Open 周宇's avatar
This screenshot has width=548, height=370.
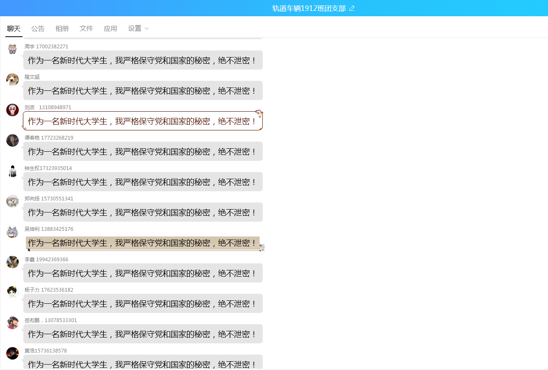point(13,49)
